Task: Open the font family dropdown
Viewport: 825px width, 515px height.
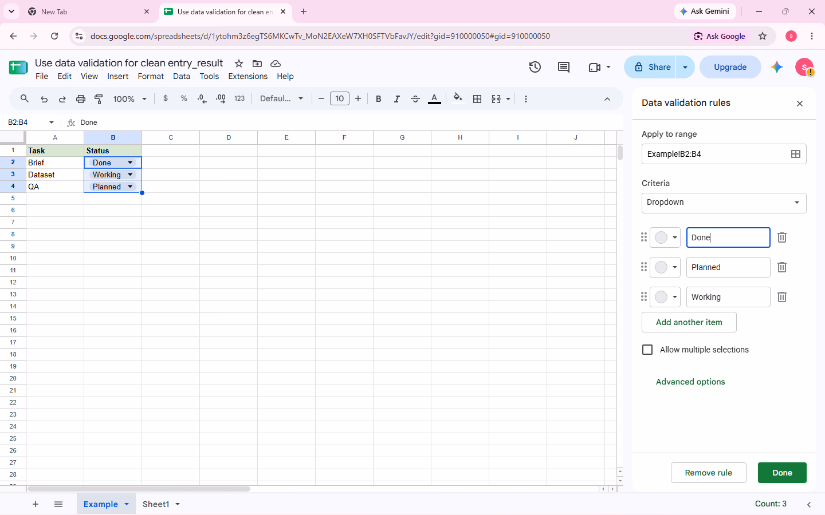Action: click(281, 99)
